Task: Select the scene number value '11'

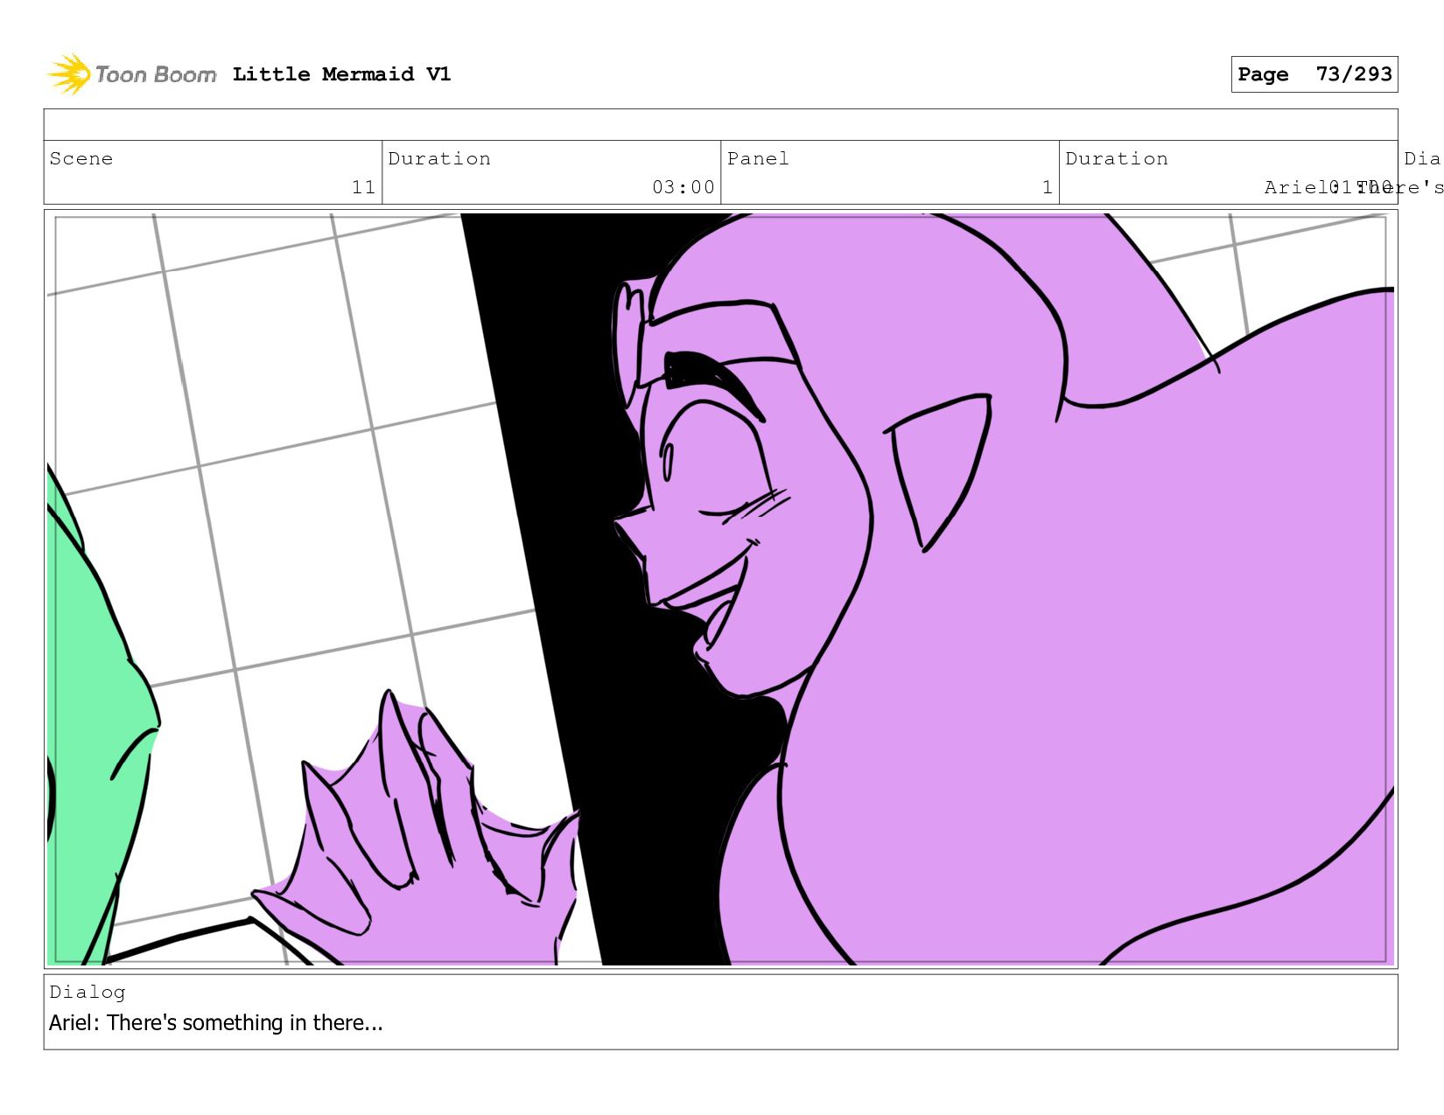Action: coord(363,187)
